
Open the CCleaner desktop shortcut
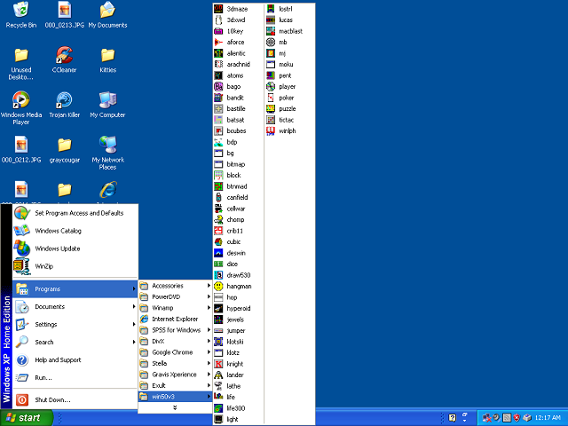(x=64, y=59)
